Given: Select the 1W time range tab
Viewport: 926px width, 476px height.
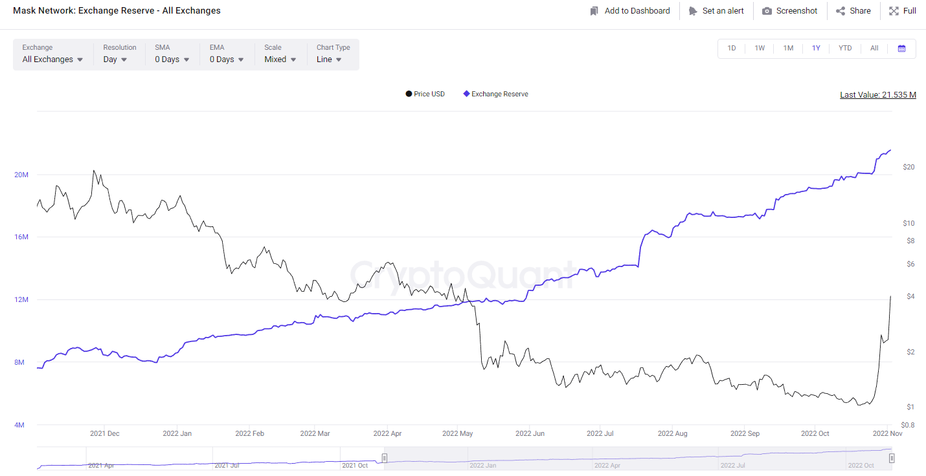Looking at the screenshot, I should coord(760,49).
